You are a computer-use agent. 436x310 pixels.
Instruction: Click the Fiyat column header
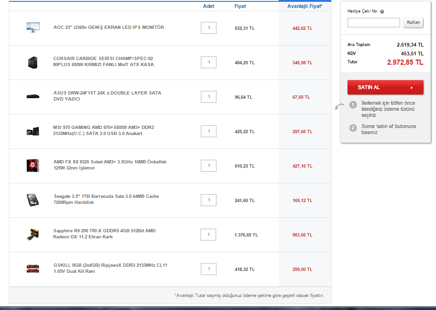coord(240,6)
